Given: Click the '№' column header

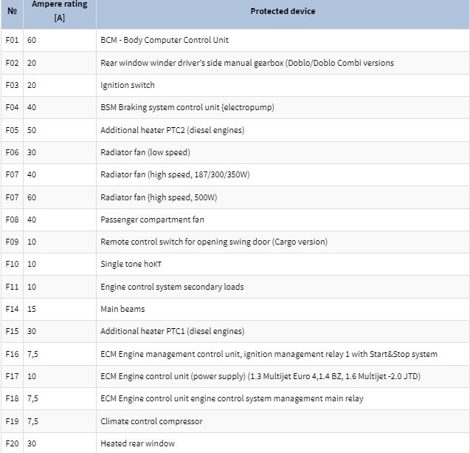Looking at the screenshot, I should (x=12, y=11).
